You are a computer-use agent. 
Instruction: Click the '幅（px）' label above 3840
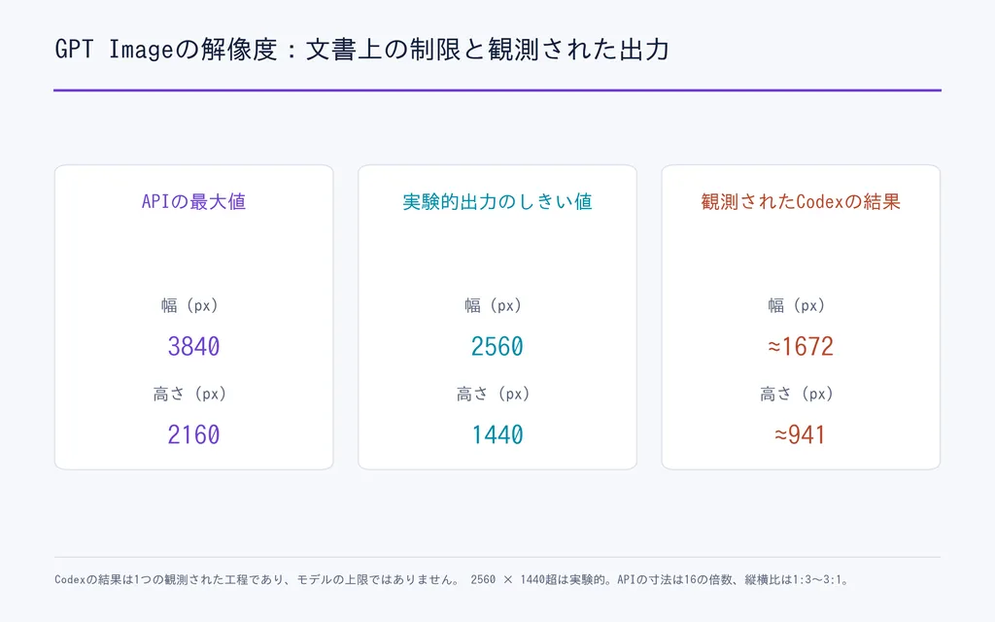(189, 305)
